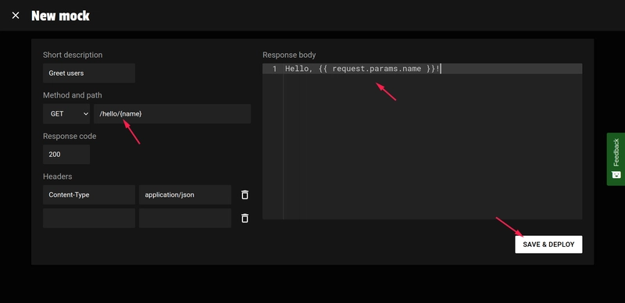Screen dimensions: 625x303
Task: Edit the /hello/{name} path field
Action: tap(172, 114)
